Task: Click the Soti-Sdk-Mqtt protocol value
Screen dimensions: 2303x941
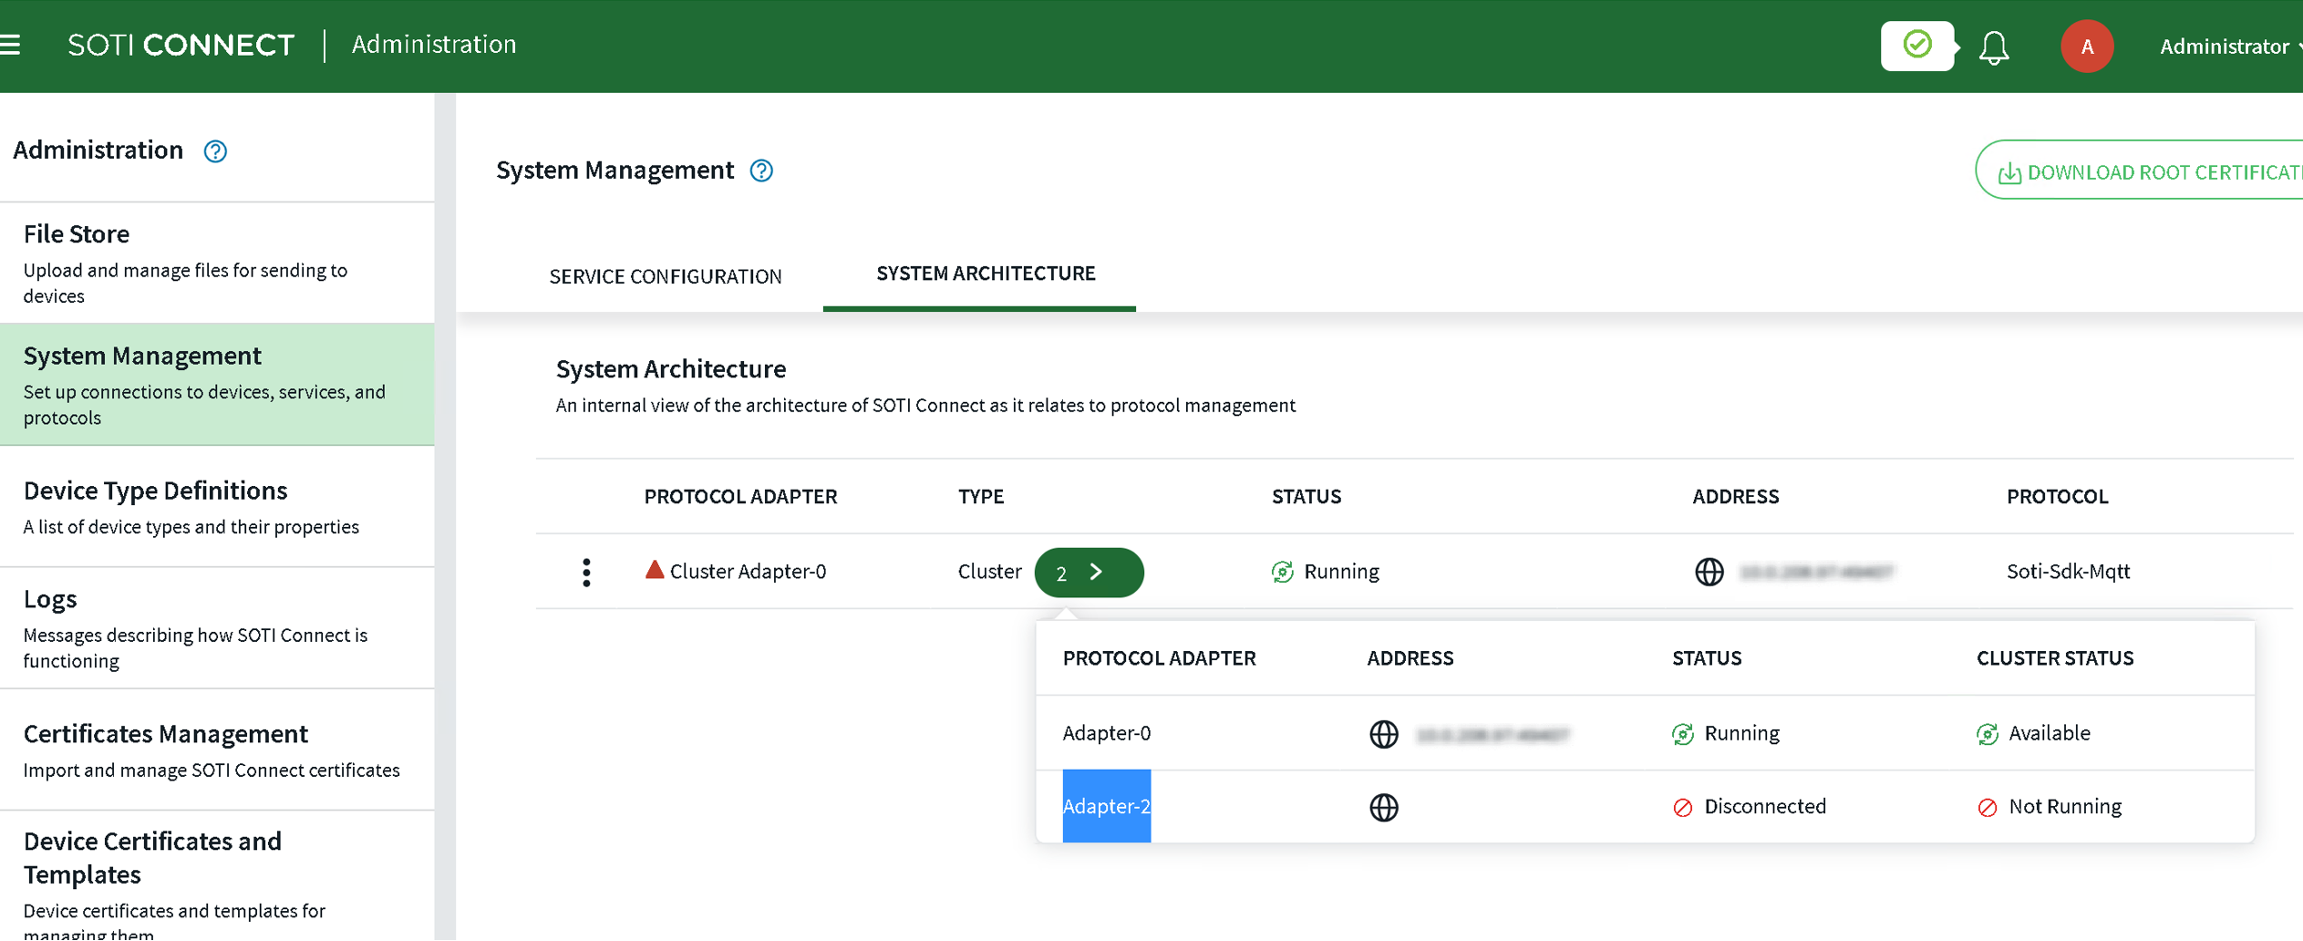Action: pyautogui.click(x=2068, y=572)
